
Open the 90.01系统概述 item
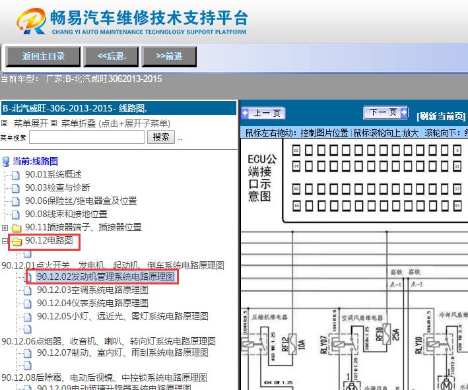click(53, 174)
